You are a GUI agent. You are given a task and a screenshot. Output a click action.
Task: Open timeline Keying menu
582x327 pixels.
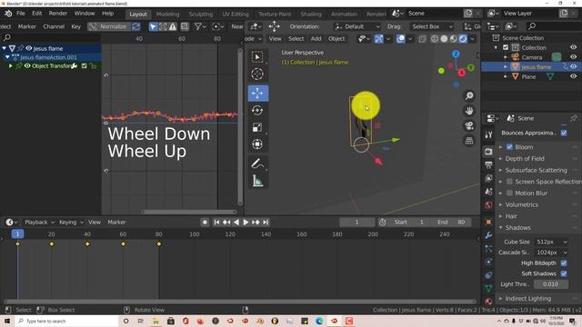click(71, 222)
